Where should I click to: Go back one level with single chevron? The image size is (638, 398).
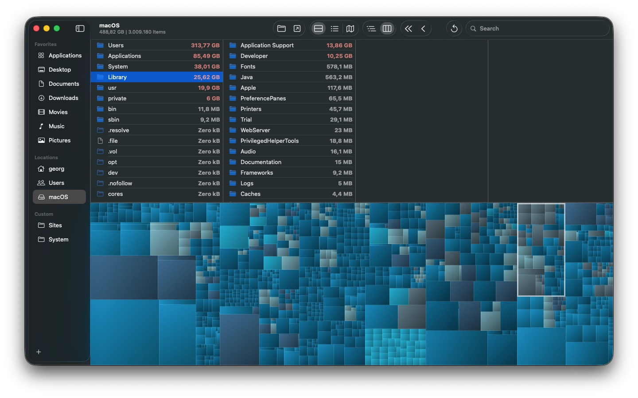coord(424,28)
